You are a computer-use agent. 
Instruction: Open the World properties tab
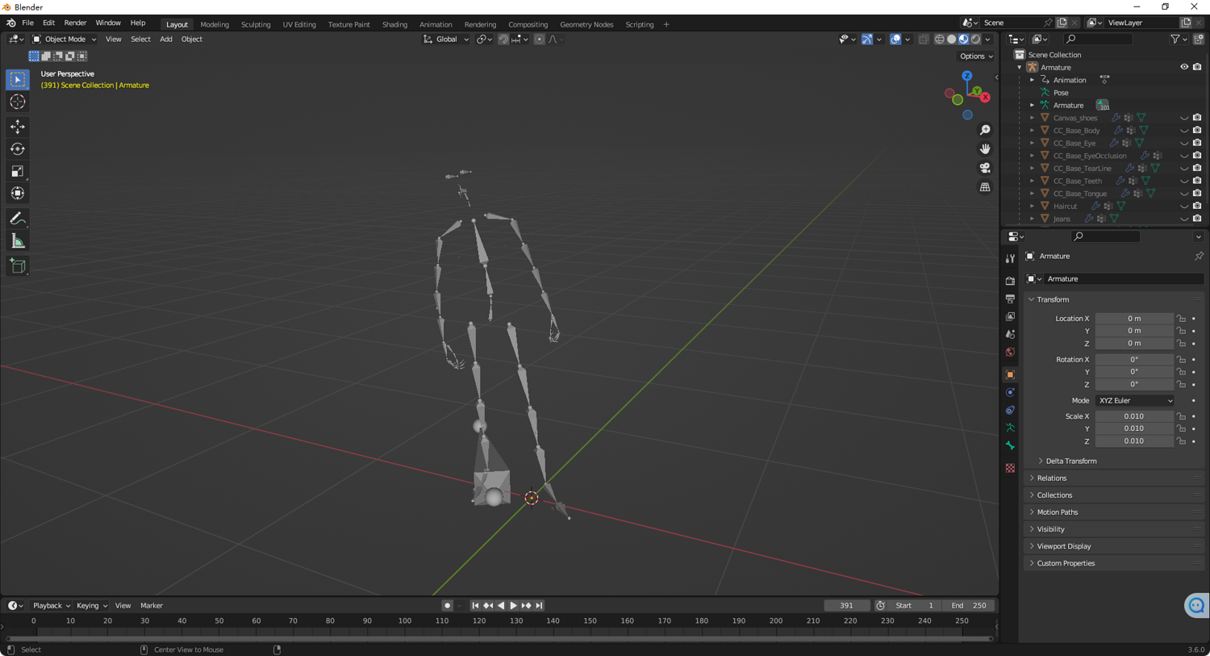click(x=1010, y=352)
